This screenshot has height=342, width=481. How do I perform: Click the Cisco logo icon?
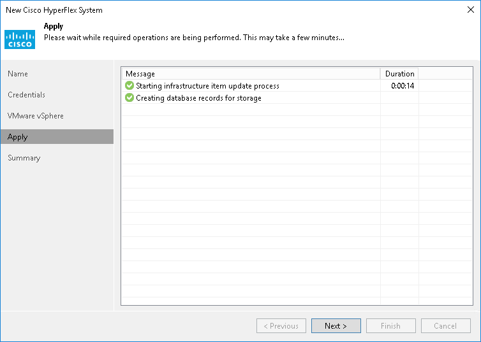click(x=20, y=39)
